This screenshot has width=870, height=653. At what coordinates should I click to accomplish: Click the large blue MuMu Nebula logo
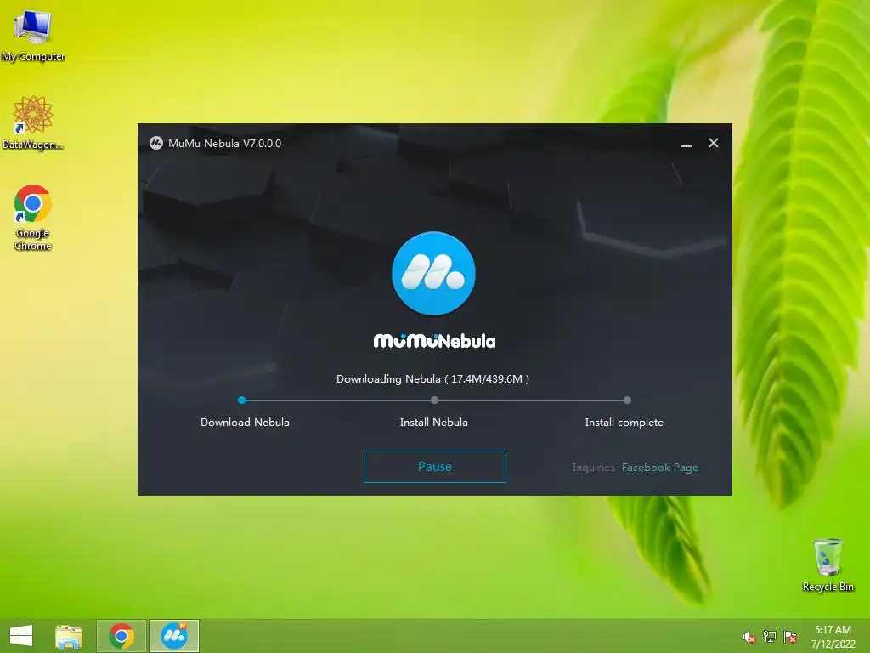coord(433,273)
